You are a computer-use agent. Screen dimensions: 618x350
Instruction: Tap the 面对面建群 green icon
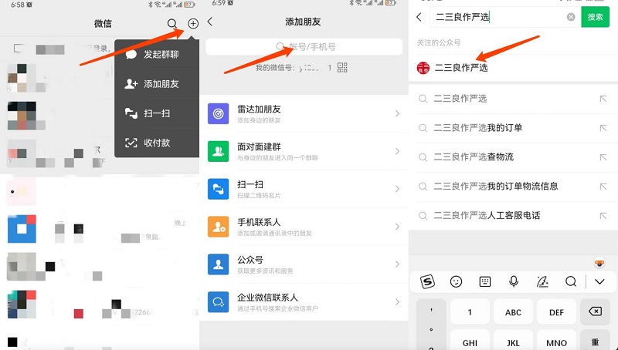[219, 151]
